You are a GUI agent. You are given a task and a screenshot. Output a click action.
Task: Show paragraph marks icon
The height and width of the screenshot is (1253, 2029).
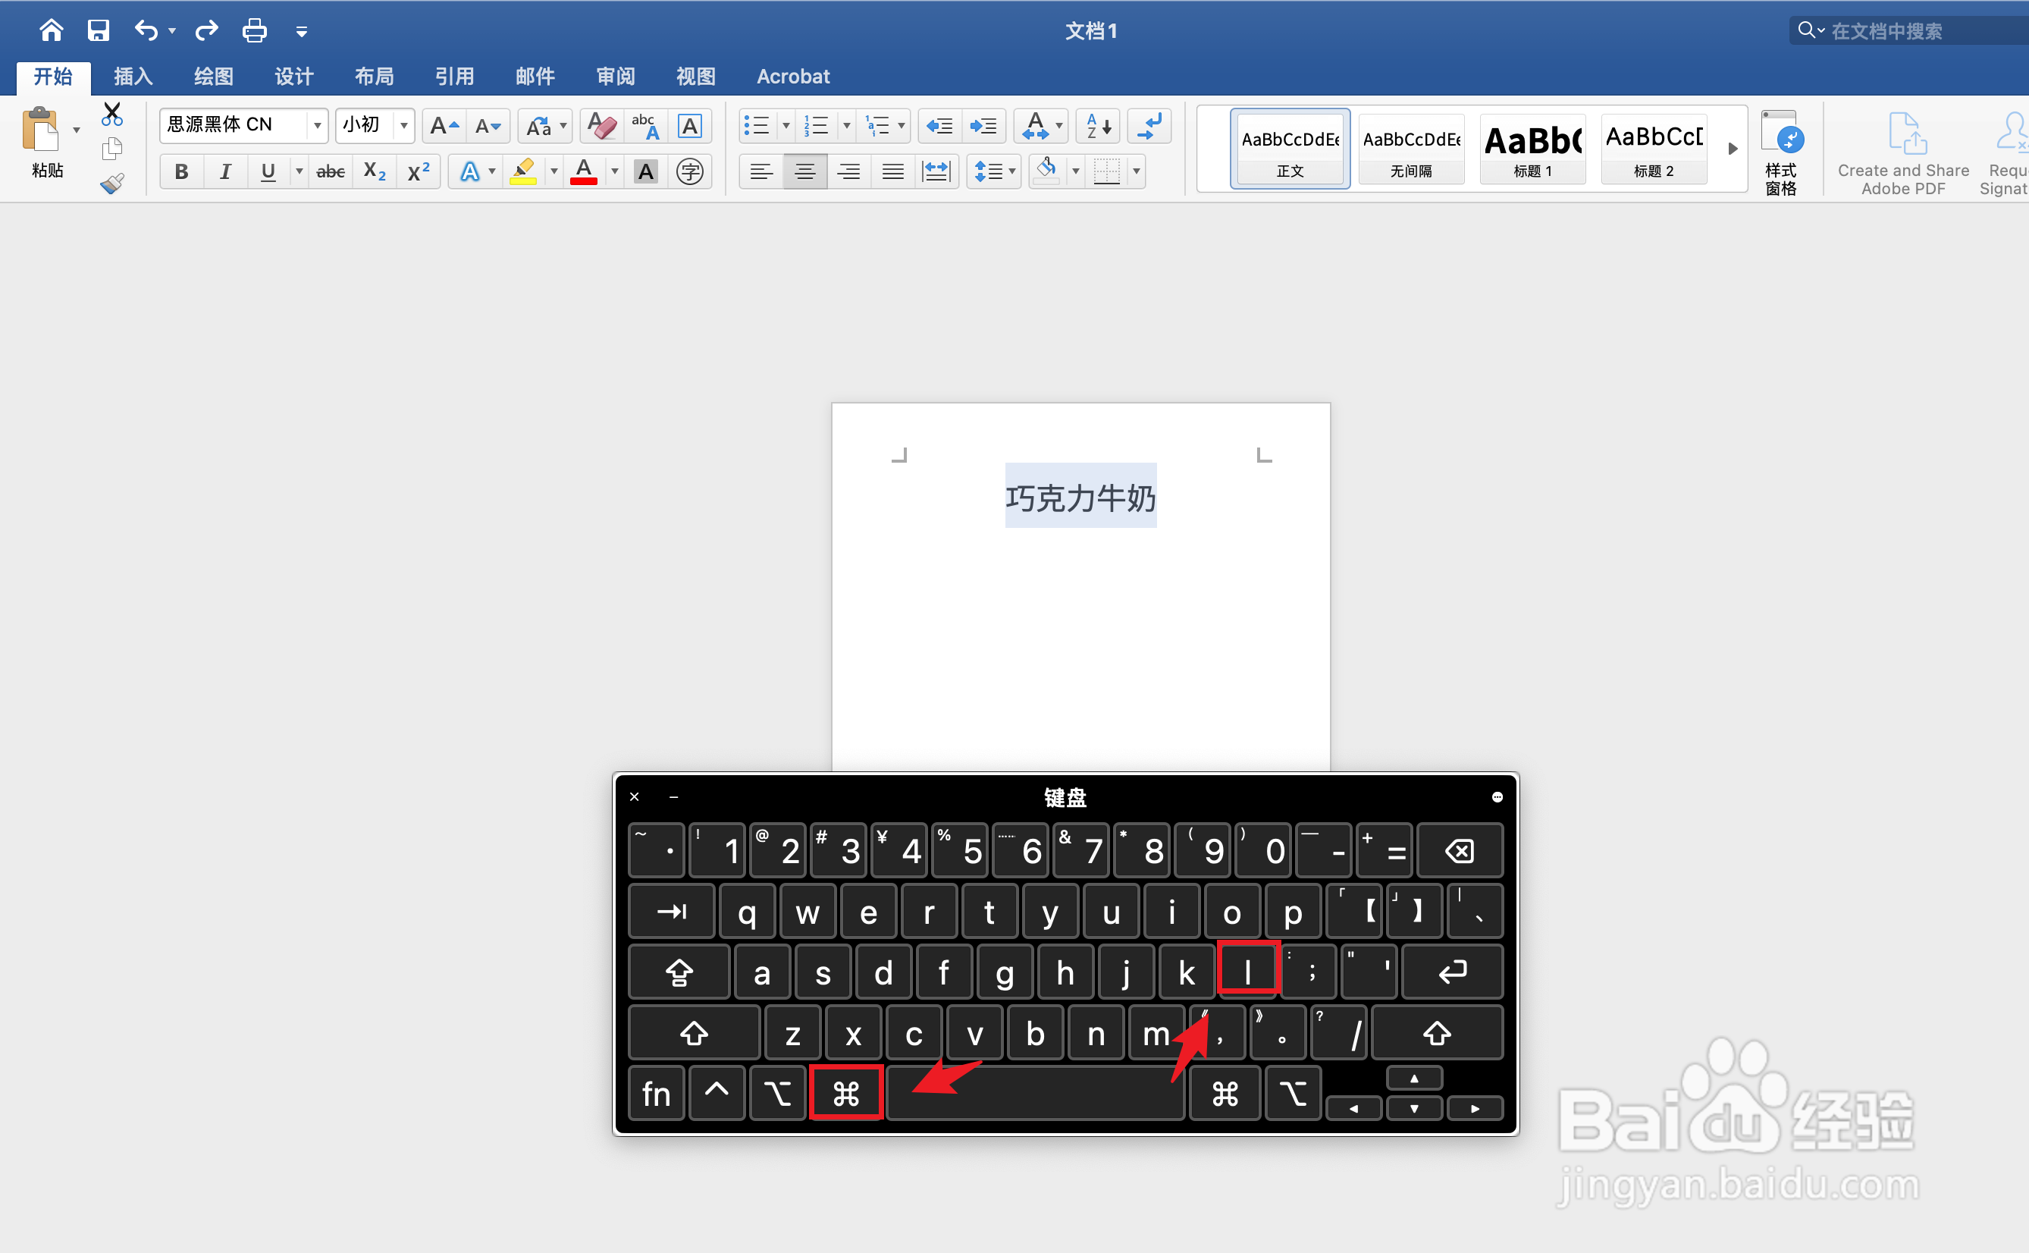(1149, 126)
